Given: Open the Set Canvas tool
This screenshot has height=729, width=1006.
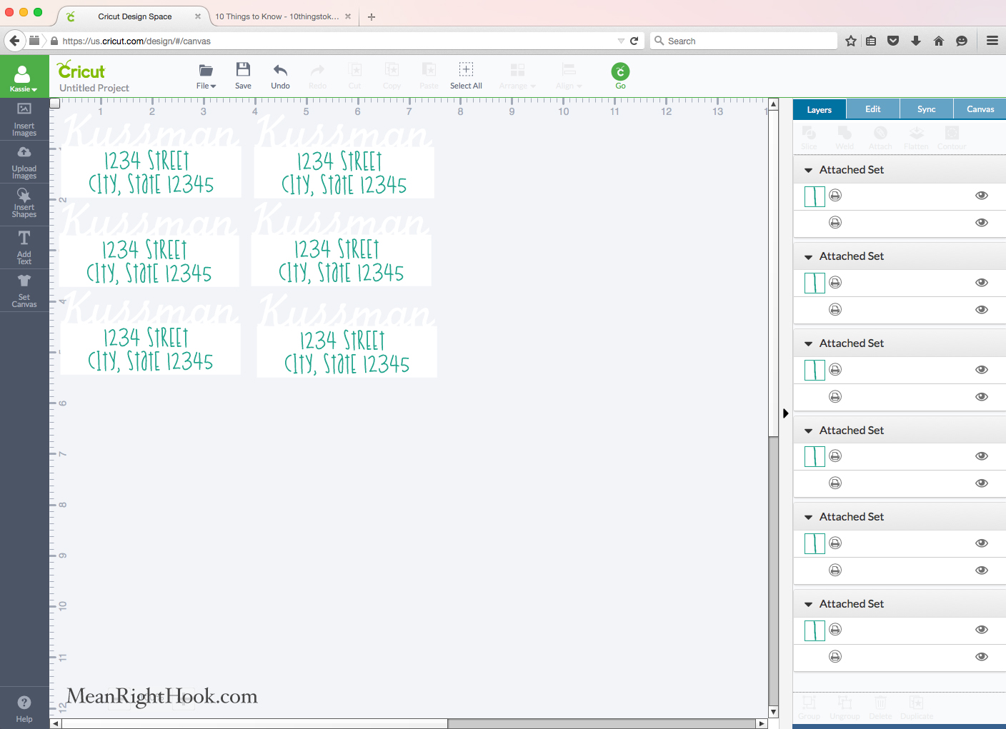Looking at the screenshot, I should [24, 291].
